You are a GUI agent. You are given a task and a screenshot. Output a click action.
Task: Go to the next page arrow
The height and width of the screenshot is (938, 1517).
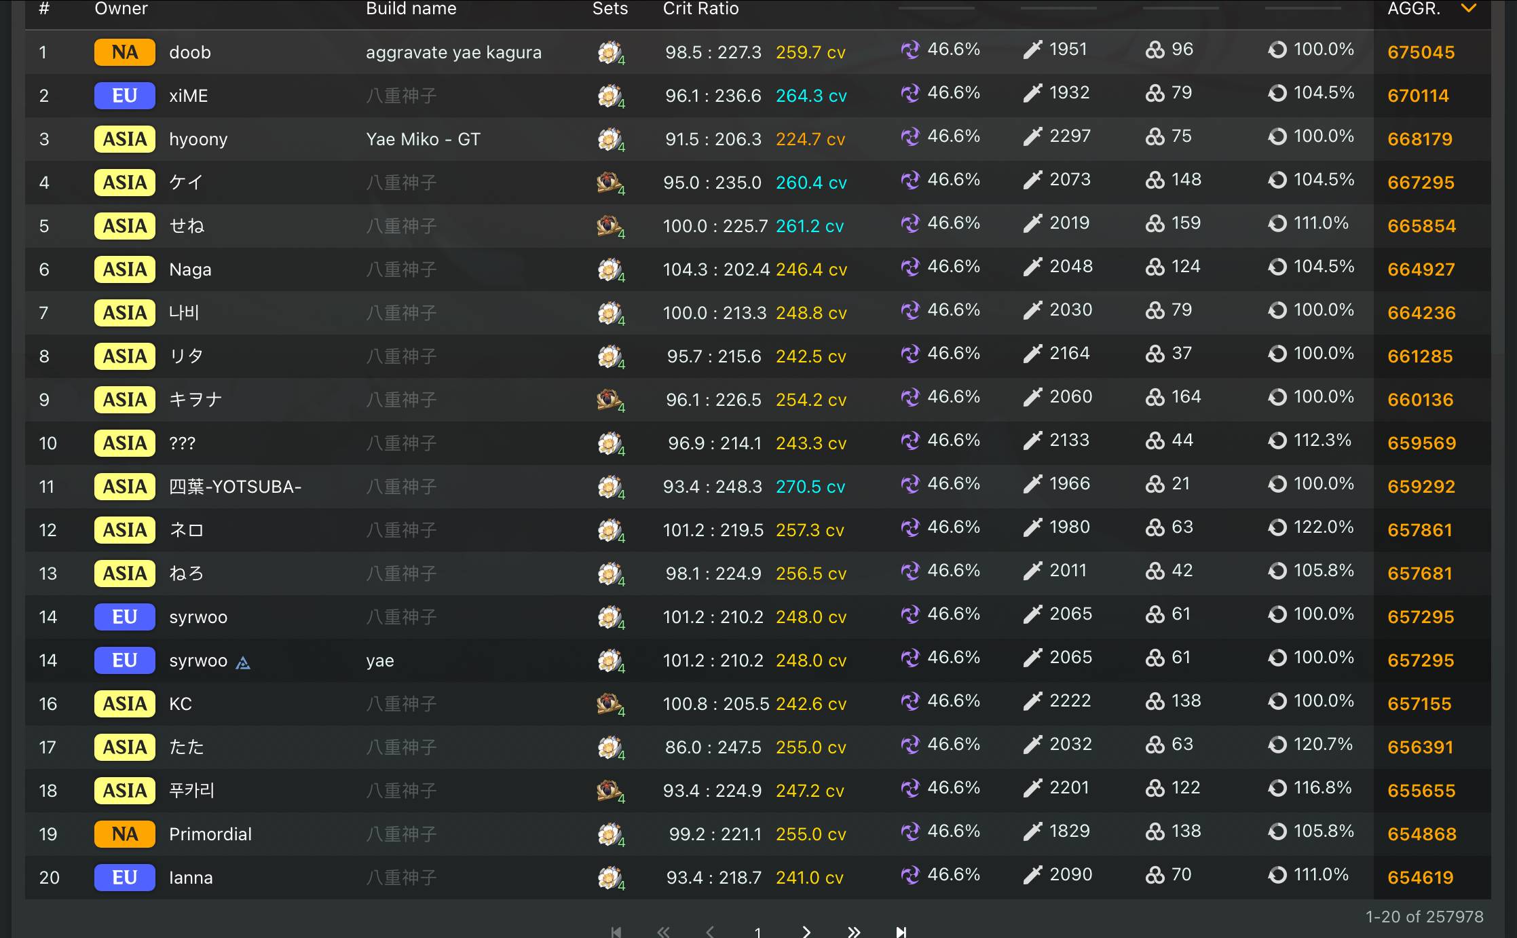click(806, 931)
